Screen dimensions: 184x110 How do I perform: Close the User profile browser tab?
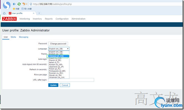click(x=34, y=13)
